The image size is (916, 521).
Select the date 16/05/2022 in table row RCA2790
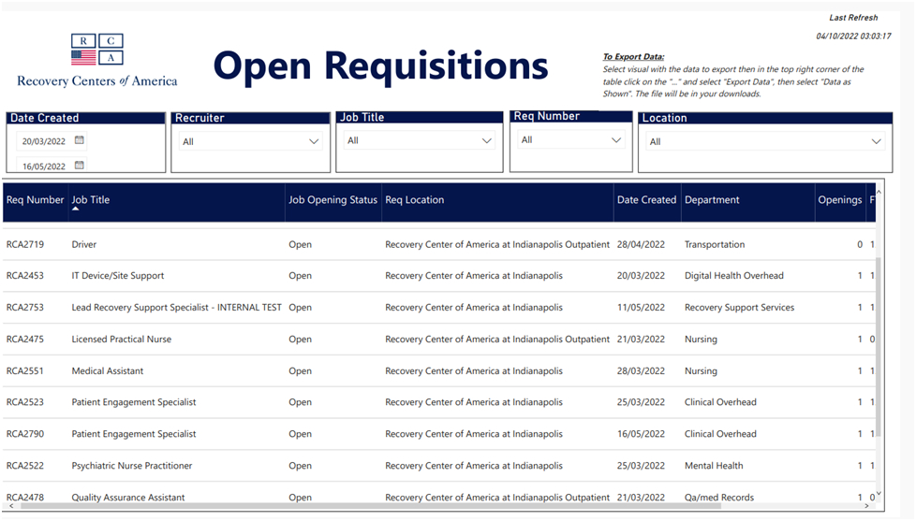coord(641,434)
